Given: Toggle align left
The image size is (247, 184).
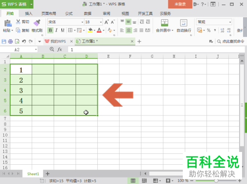Looking at the screenshot, I should (x=122, y=30).
